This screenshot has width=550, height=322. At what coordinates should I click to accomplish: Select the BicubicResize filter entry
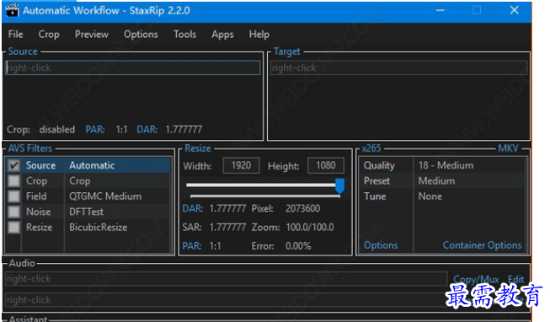tap(99, 228)
